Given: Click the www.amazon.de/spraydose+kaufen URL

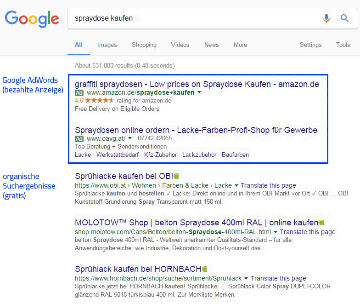Looking at the screenshot, I should (x=141, y=93).
